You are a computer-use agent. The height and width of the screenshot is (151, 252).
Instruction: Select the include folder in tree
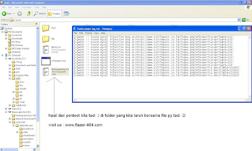tap(23, 89)
